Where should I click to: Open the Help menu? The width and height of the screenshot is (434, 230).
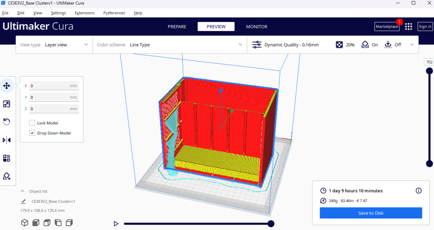click(x=138, y=13)
